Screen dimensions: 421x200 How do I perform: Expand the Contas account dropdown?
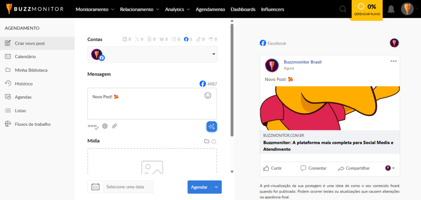153,55
